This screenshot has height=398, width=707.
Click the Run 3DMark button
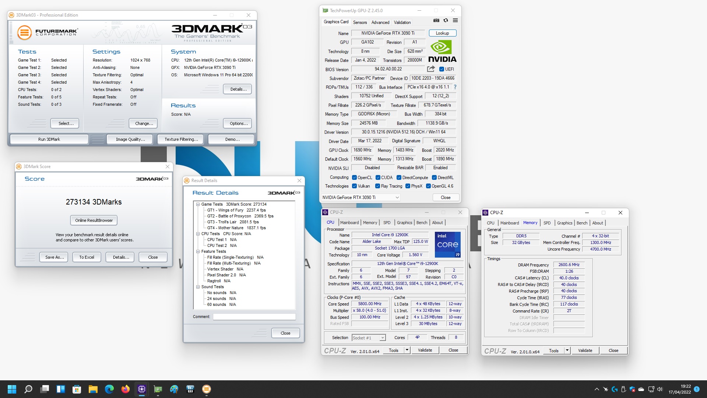click(49, 139)
